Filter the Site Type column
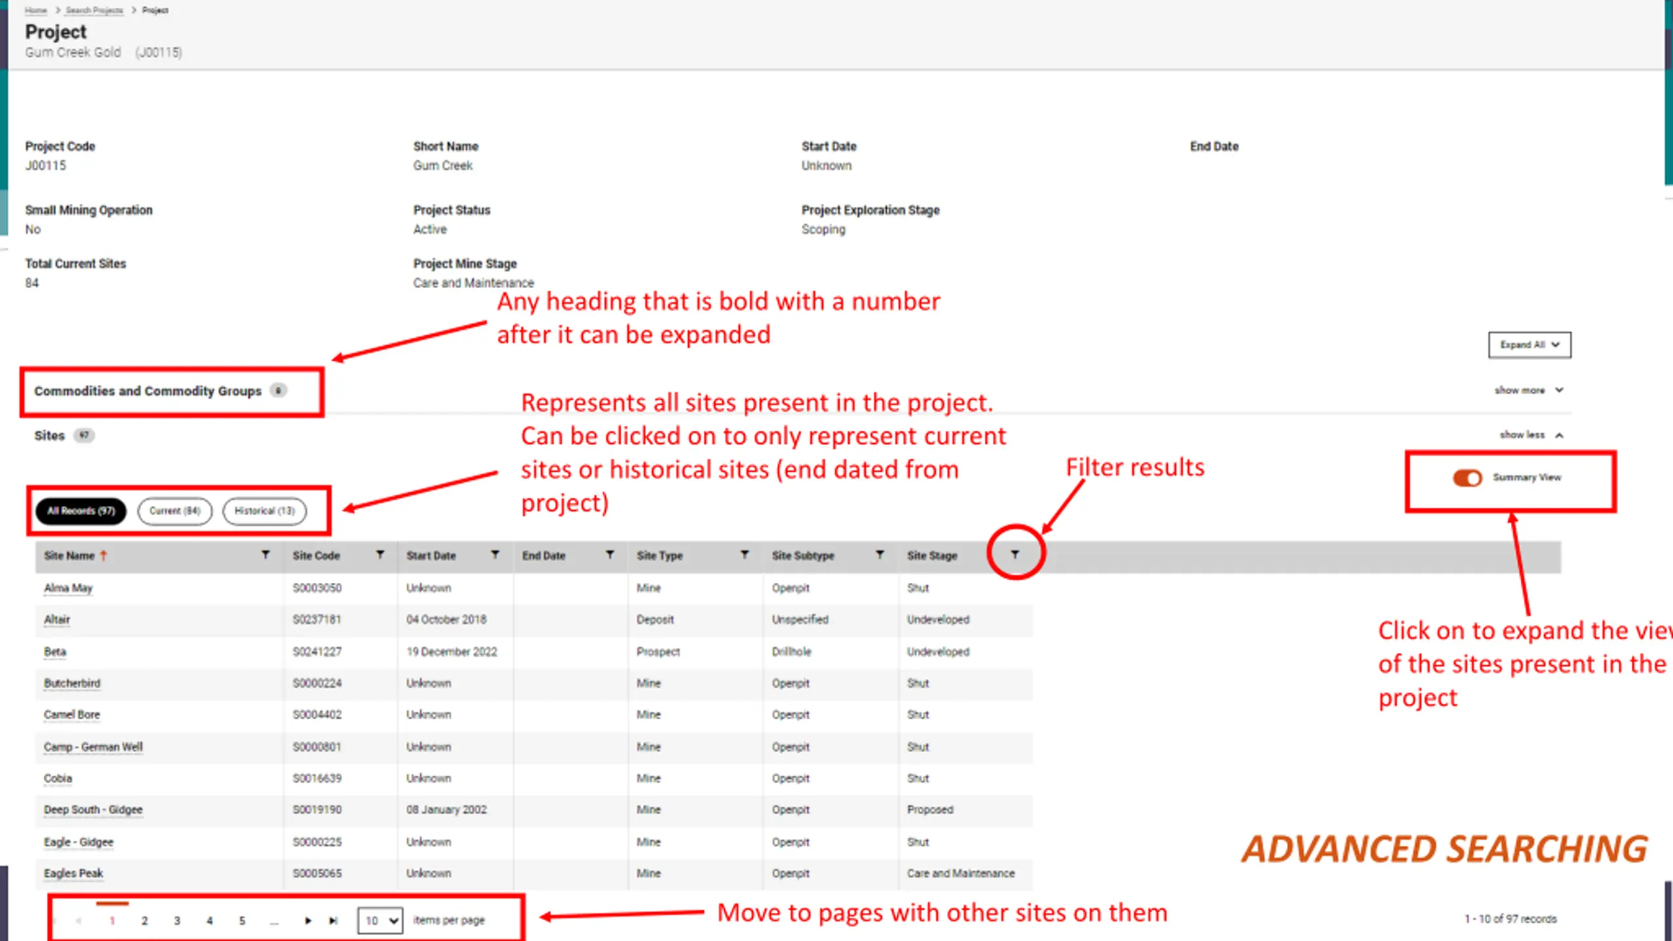Viewport: 1673px width, 941px height. [x=744, y=555]
